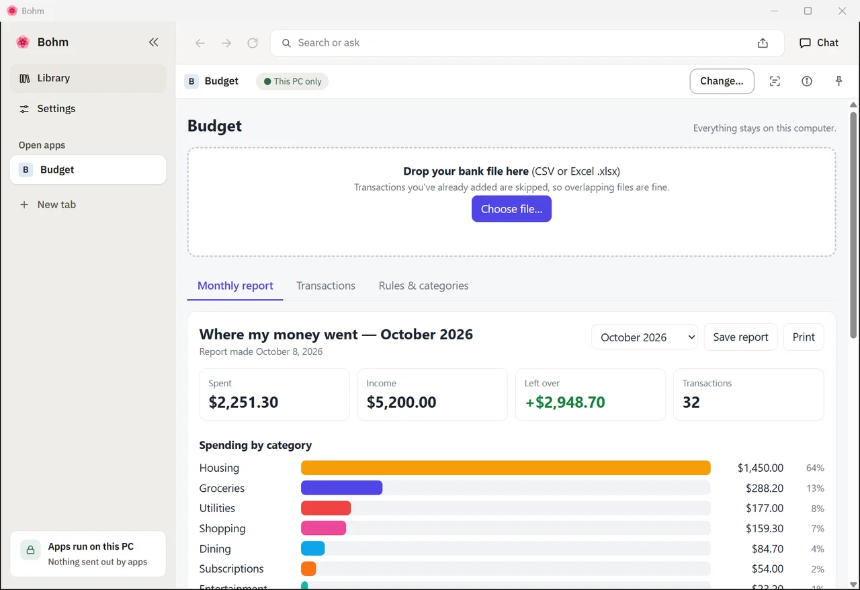
Task: Click the scan/capture icon next to Change
Action: 775,81
